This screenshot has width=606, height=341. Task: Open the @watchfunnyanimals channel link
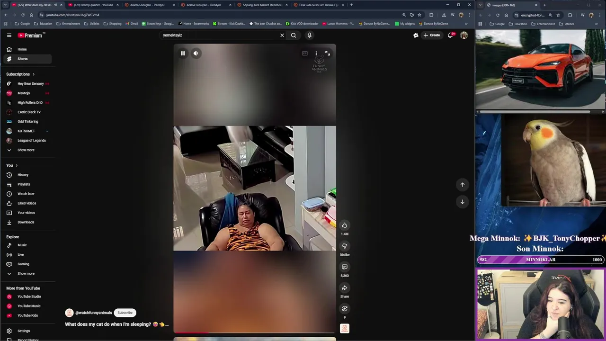[94, 313]
